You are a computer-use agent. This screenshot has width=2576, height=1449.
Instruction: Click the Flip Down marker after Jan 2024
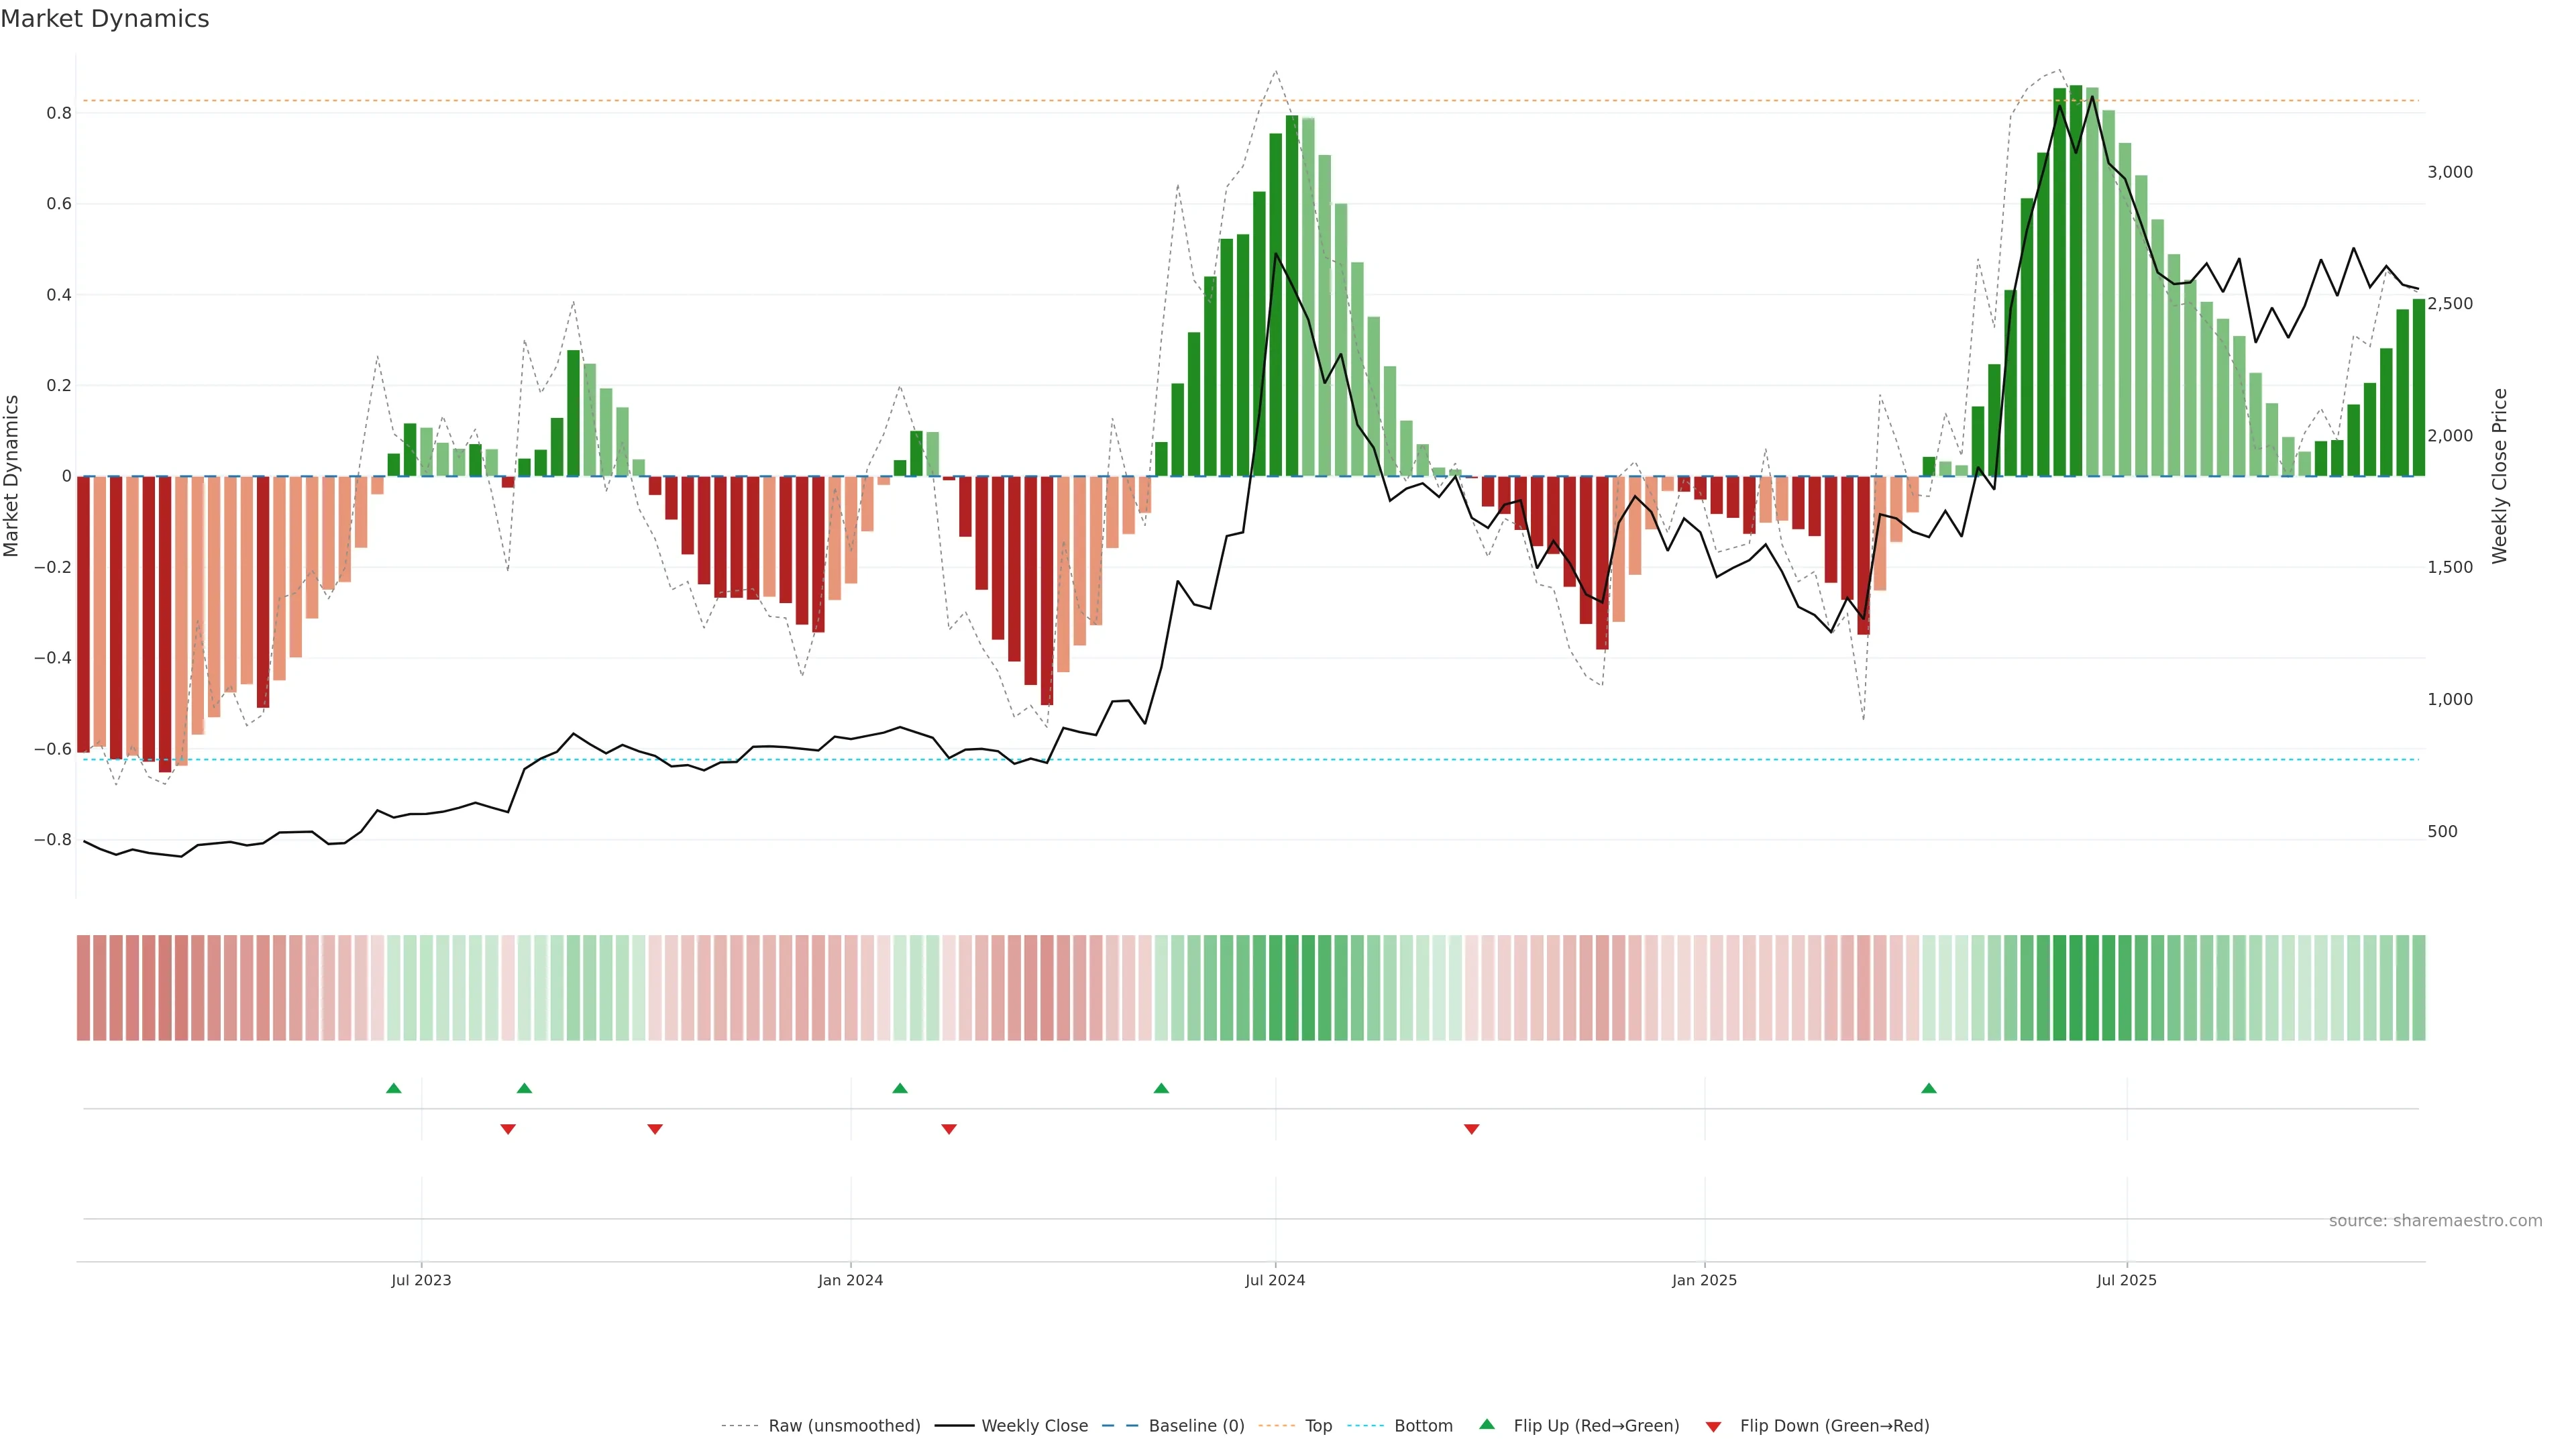(949, 1129)
